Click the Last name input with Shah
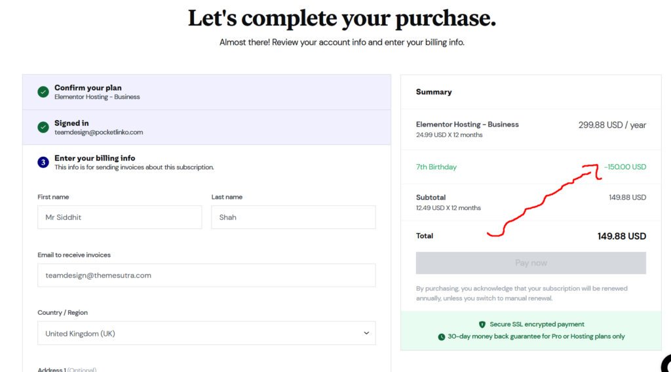Viewport: 671px width, 372px height. pos(294,217)
